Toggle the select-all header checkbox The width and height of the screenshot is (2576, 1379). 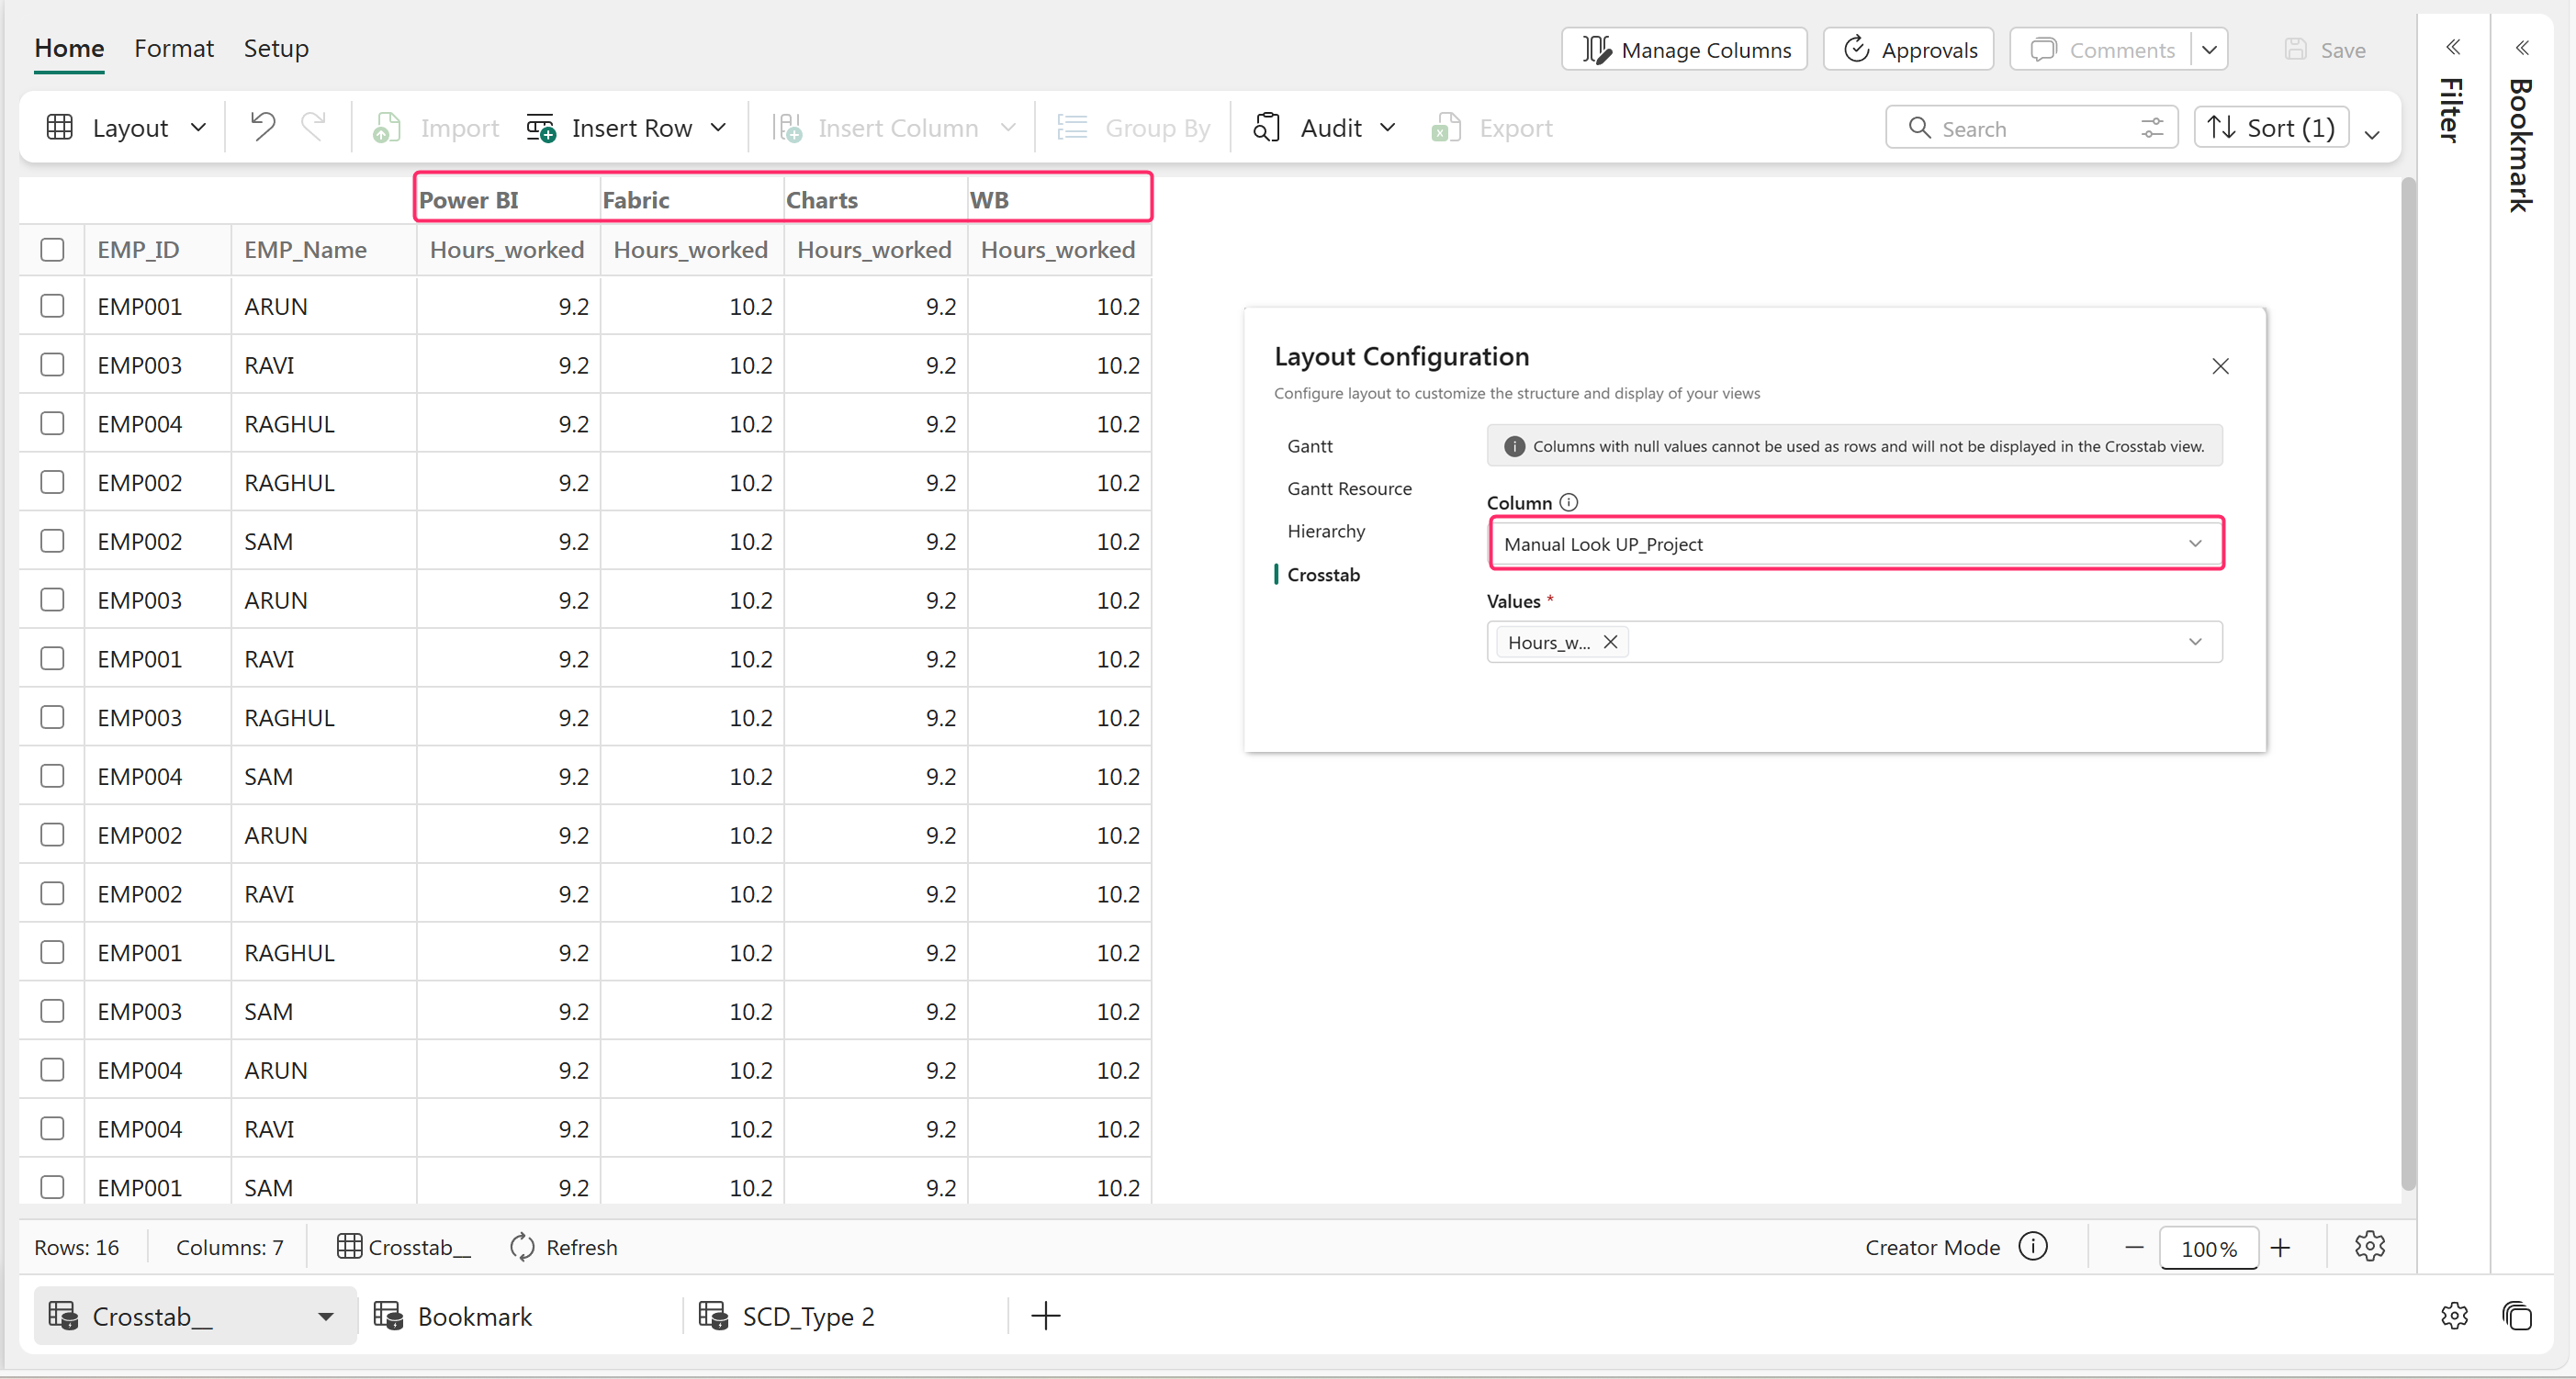click(52, 249)
